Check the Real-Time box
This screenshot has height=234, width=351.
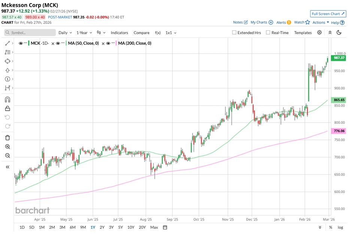coord(268,33)
